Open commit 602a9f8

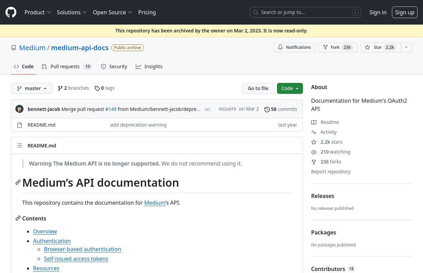click(x=228, y=109)
